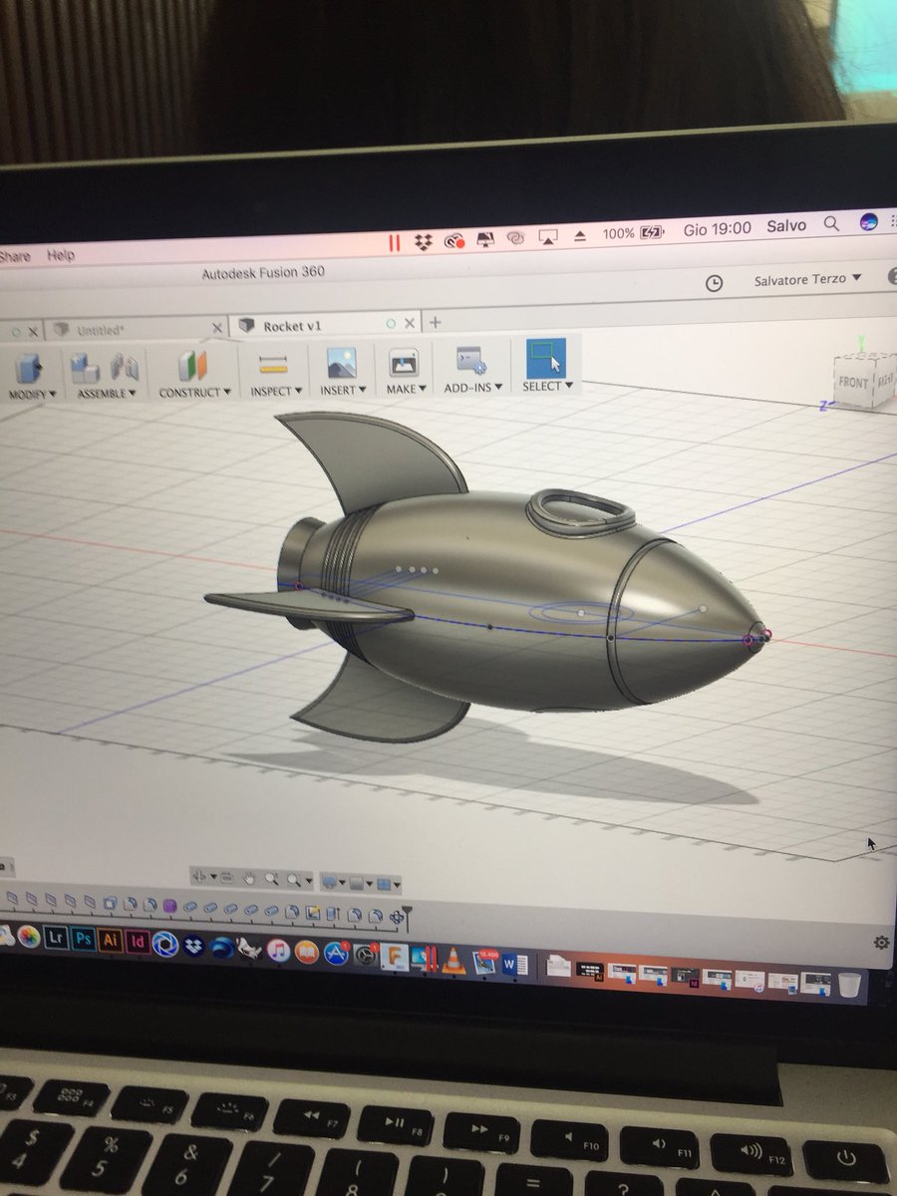Viewport: 897px width, 1196px height.
Task: Select the purple Form feature in timeline
Action: pos(170,906)
